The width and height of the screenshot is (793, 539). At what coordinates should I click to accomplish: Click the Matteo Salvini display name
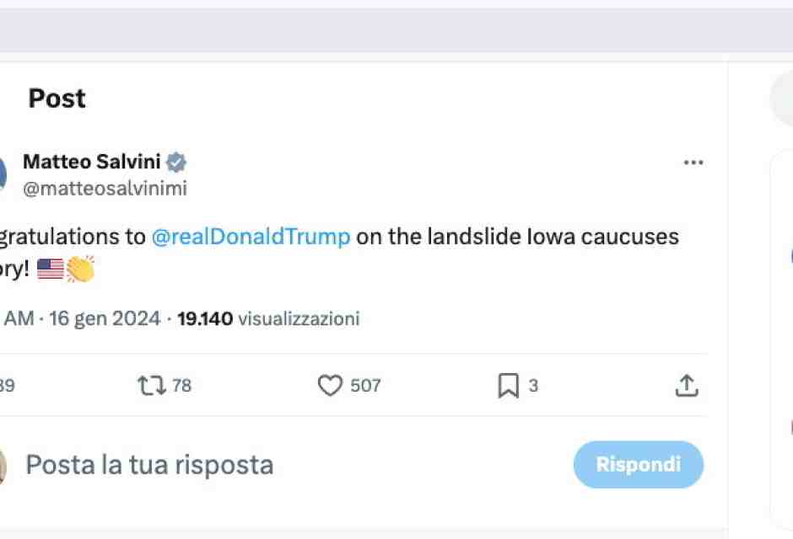[91, 161]
